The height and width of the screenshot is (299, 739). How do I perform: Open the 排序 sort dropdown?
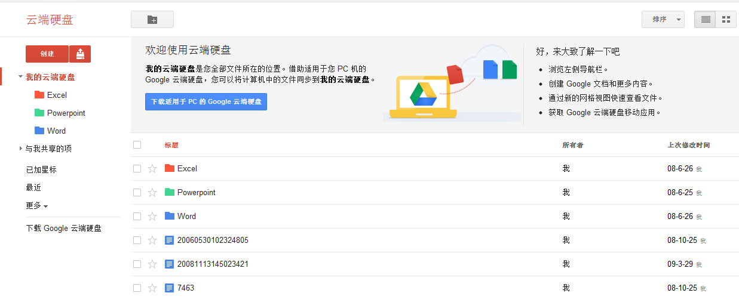click(663, 19)
